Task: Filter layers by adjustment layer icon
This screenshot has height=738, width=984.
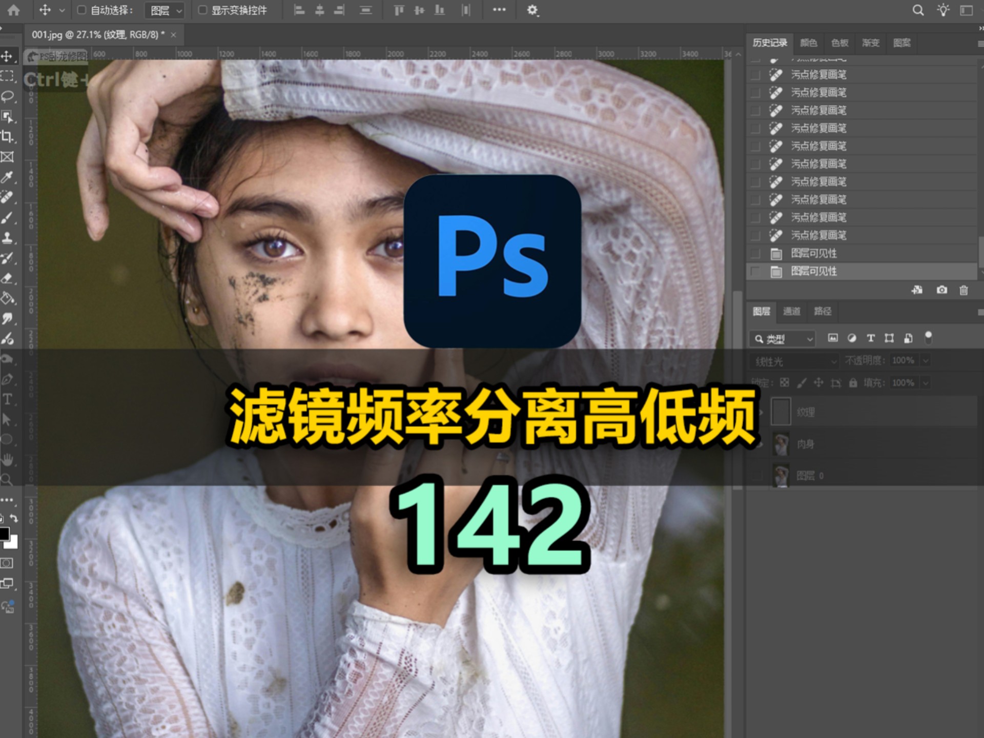Action: 852,338
